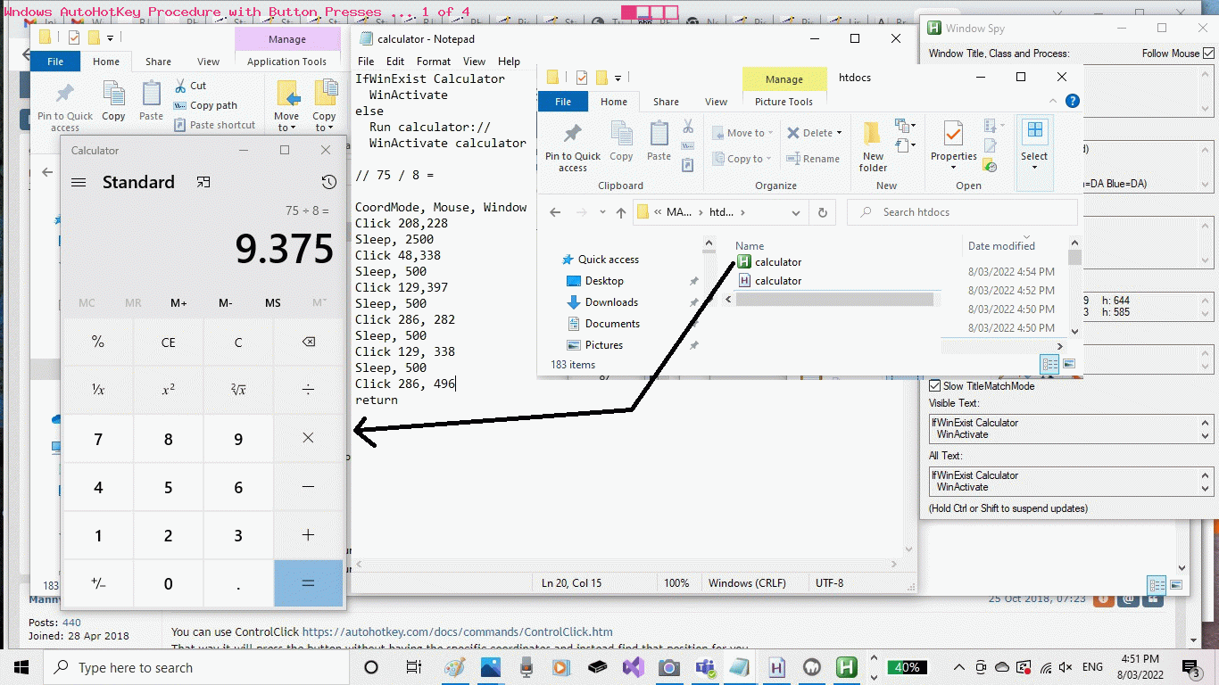
Task: Click the taskbar search box
Action: (x=196, y=667)
